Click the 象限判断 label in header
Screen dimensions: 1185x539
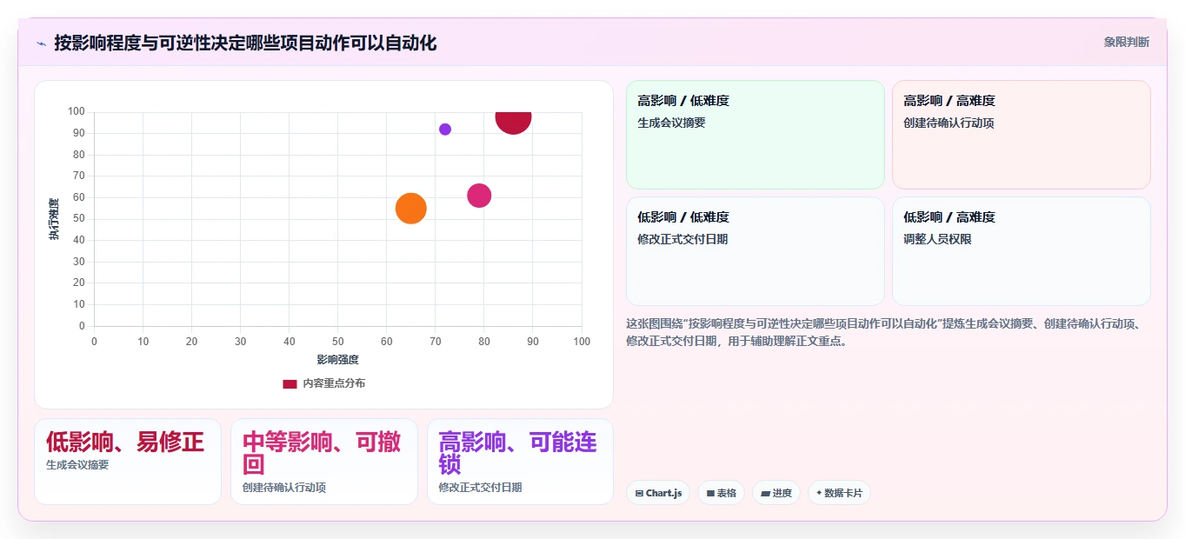pos(1126,42)
